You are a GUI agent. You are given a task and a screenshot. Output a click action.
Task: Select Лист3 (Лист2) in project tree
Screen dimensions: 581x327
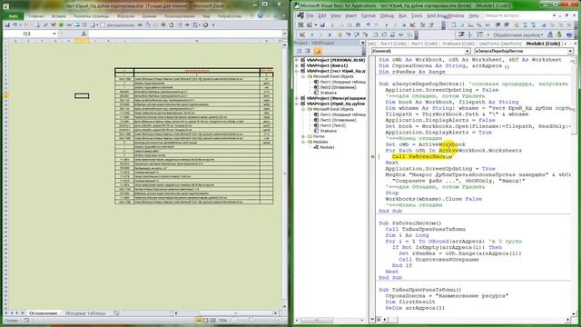tap(330, 125)
